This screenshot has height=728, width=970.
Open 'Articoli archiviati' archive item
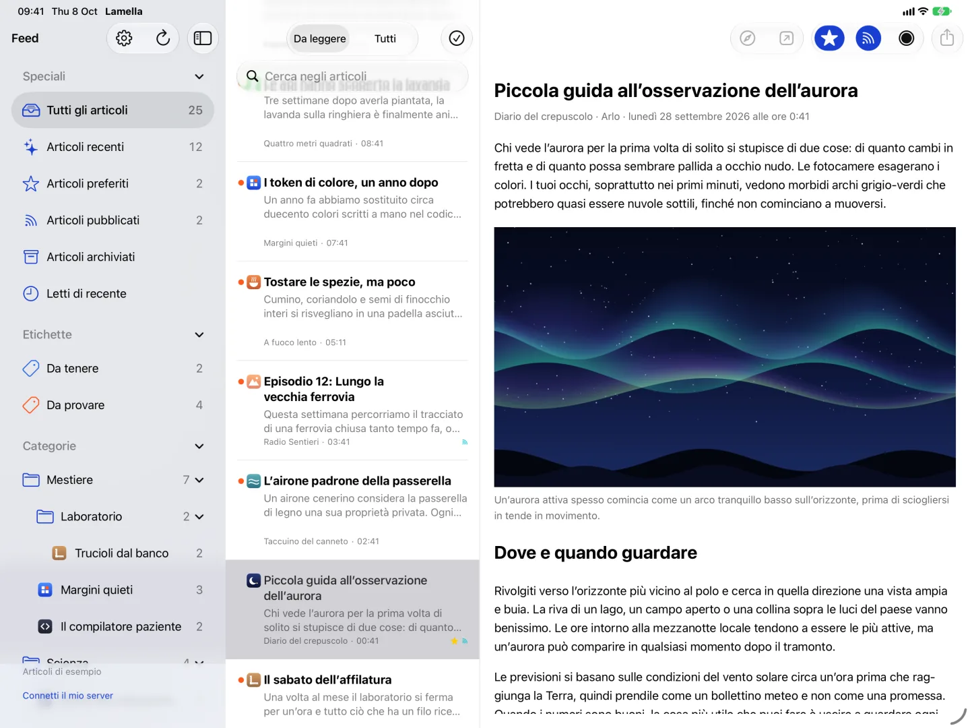[112, 257]
